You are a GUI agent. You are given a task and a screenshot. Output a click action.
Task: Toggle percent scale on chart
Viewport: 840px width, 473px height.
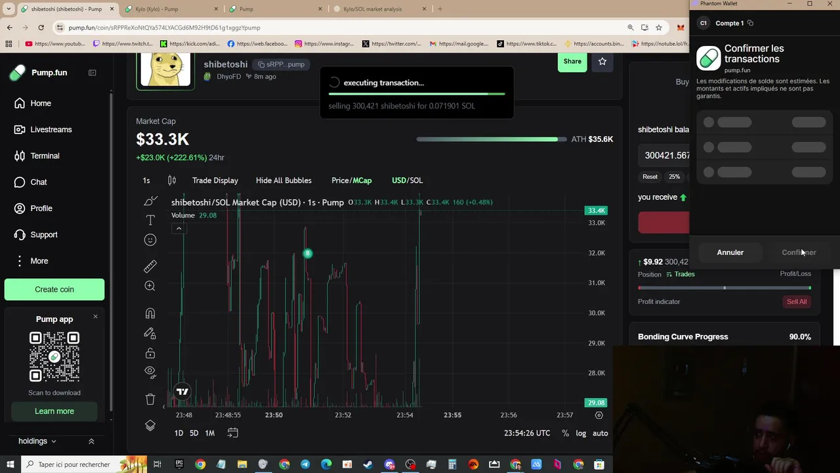(x=566, y=433)
